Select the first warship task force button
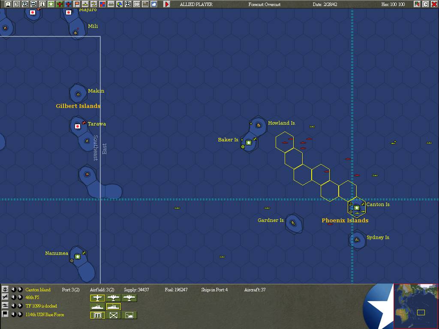Viewport: 439px width, 329px height. pyautogui.click(x=97, y=307)
